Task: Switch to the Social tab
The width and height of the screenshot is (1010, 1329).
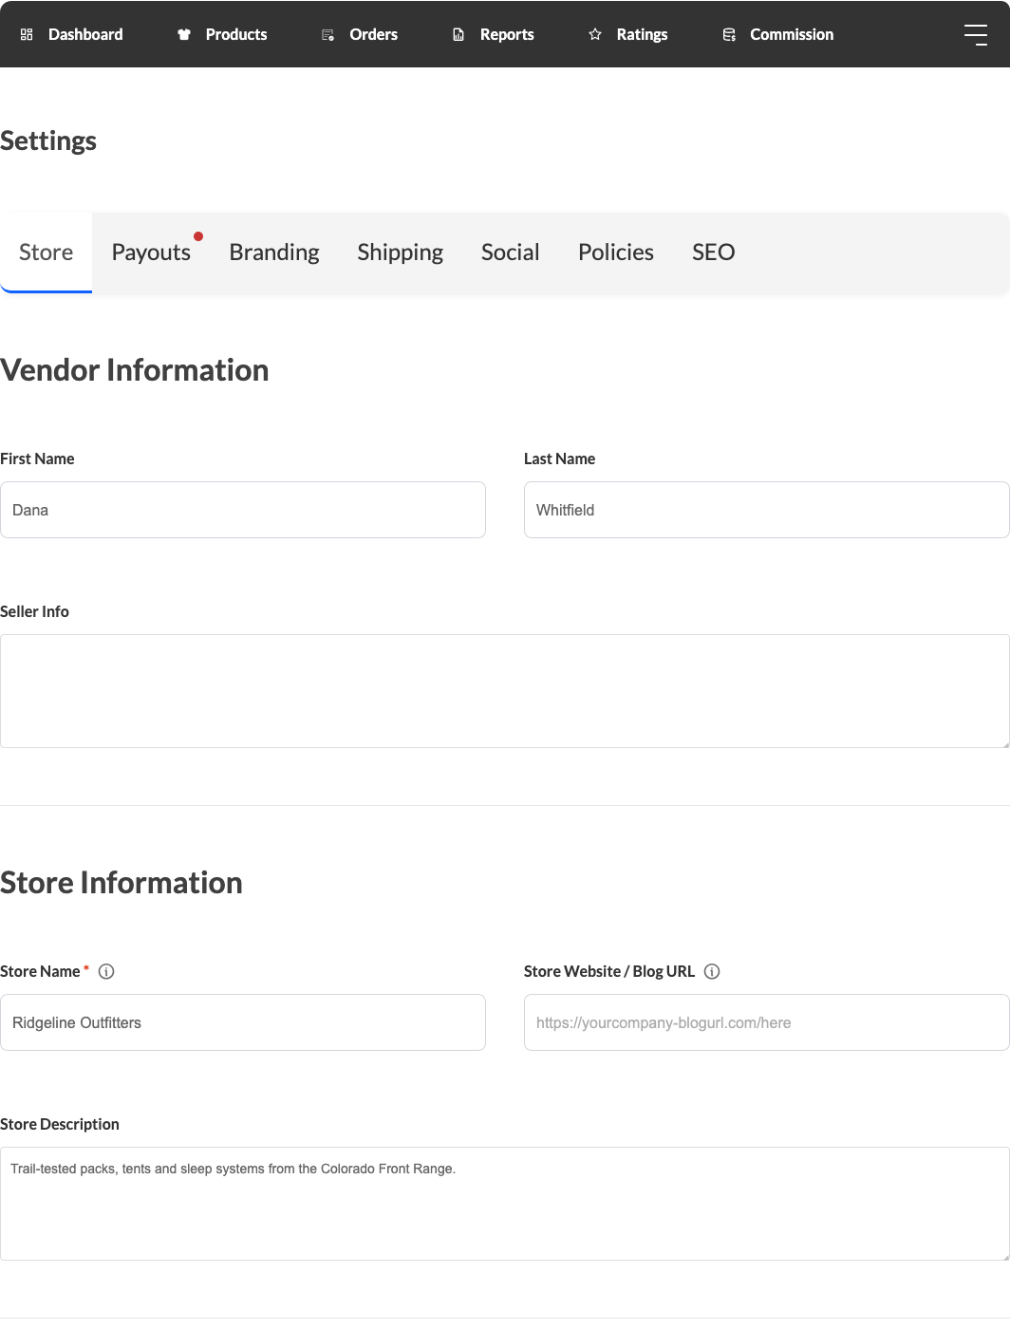Action: 511,253
